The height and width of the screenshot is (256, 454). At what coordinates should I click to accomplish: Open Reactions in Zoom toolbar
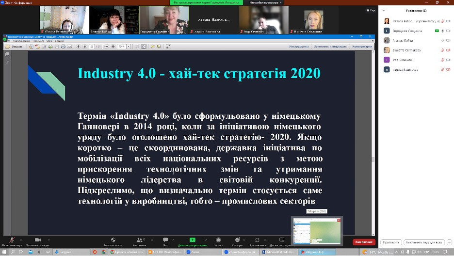tap(237, 241)
